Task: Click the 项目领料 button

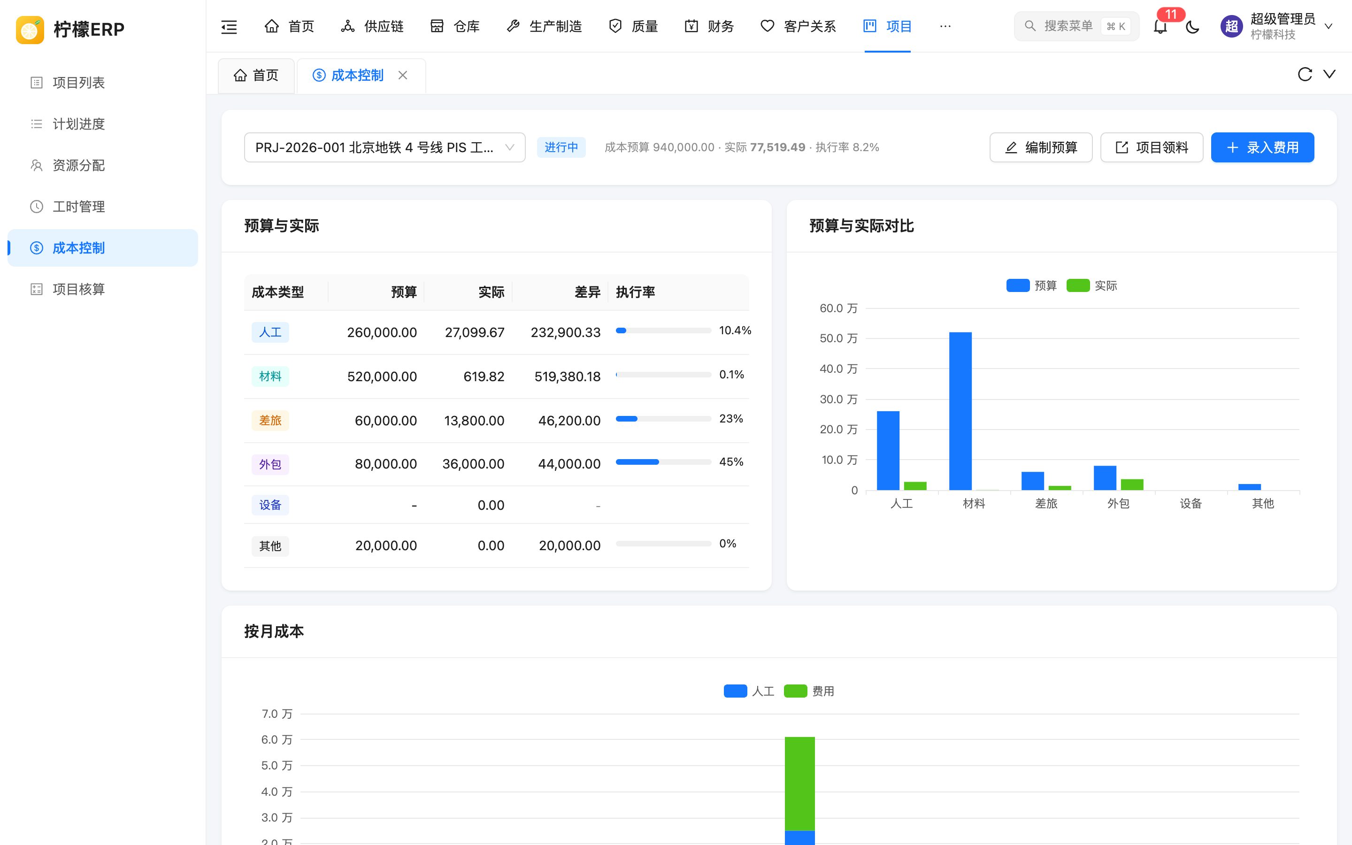Action: pyautogui.click(x=1152, y=147)
